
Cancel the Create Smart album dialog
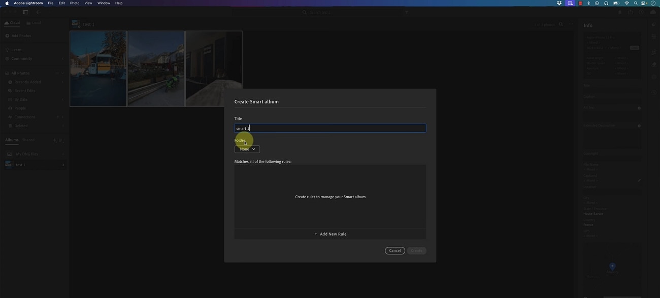(x=395, y=251)
